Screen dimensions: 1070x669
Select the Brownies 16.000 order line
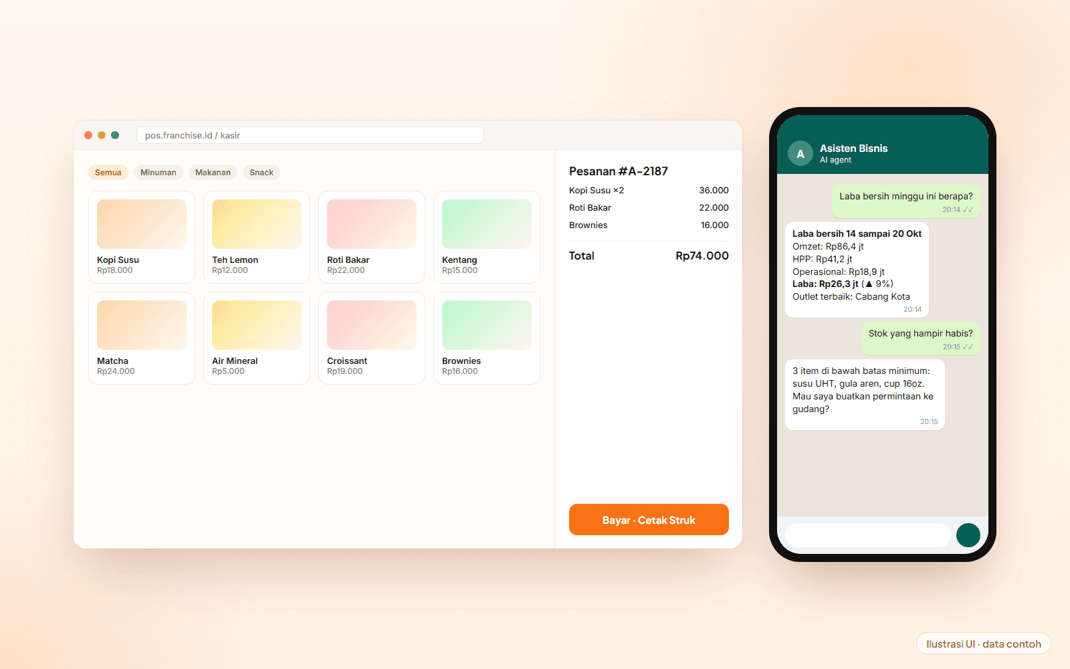tap(649, 225)
